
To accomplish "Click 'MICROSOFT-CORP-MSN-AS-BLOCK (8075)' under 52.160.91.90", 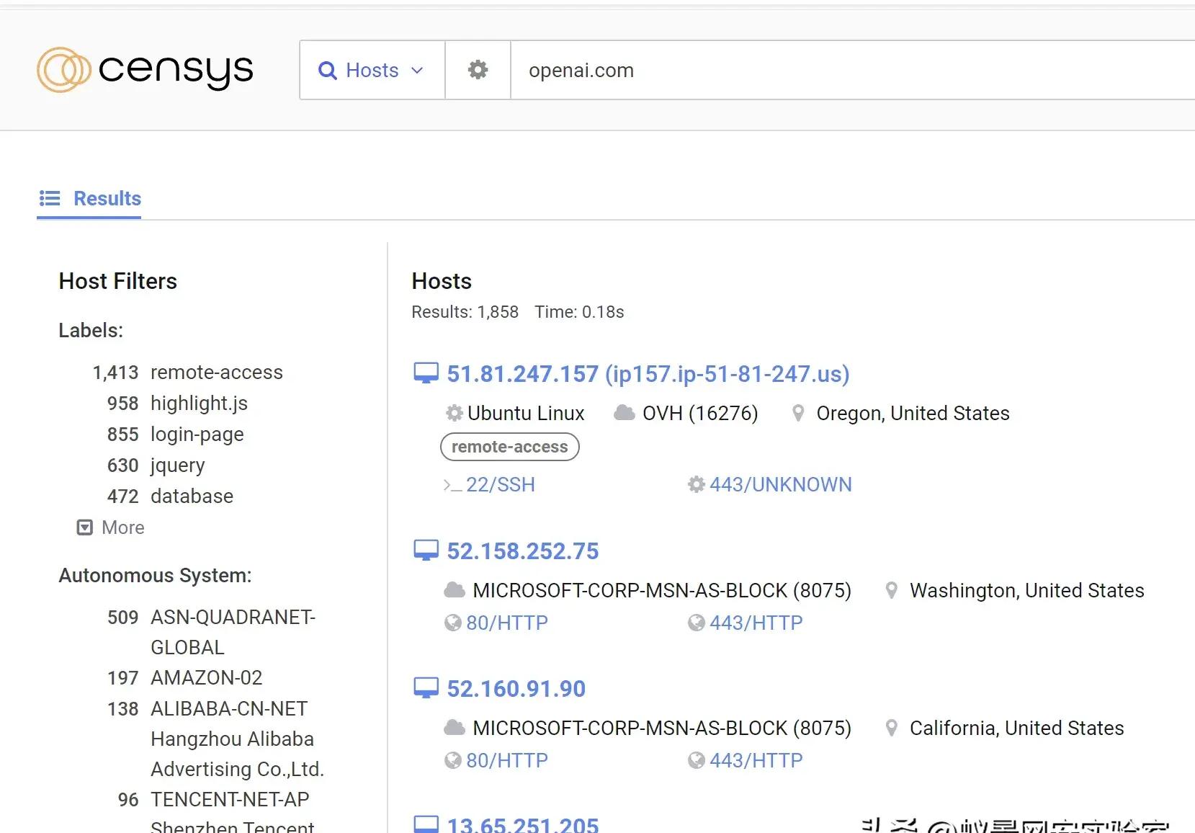I will click(x=662, y=728).
